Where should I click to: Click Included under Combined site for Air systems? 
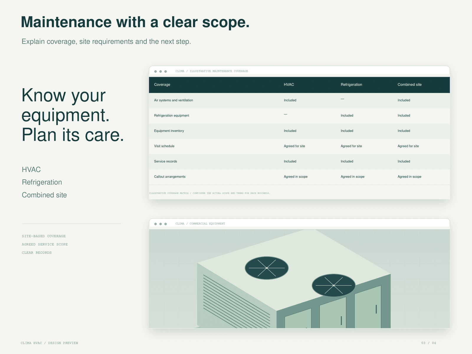click(404, 100)
